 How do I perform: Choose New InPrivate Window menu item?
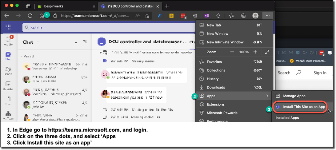point(234,42)
